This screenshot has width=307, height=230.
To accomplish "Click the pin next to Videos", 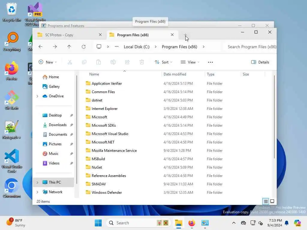I will click(x=71, y=163).
